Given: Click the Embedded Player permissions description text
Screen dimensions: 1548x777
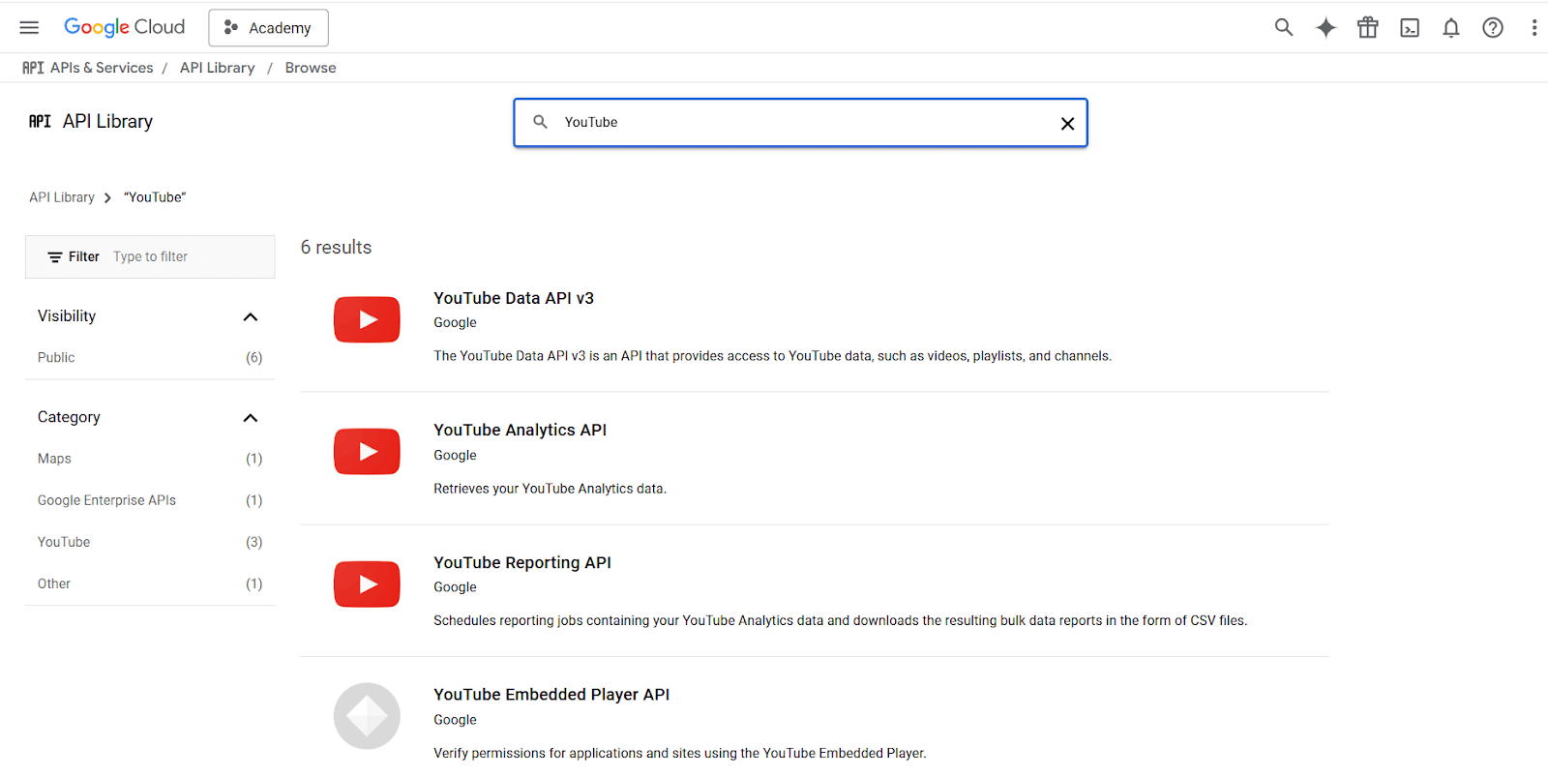Looking at the screenshot, I should coord(679,753).
